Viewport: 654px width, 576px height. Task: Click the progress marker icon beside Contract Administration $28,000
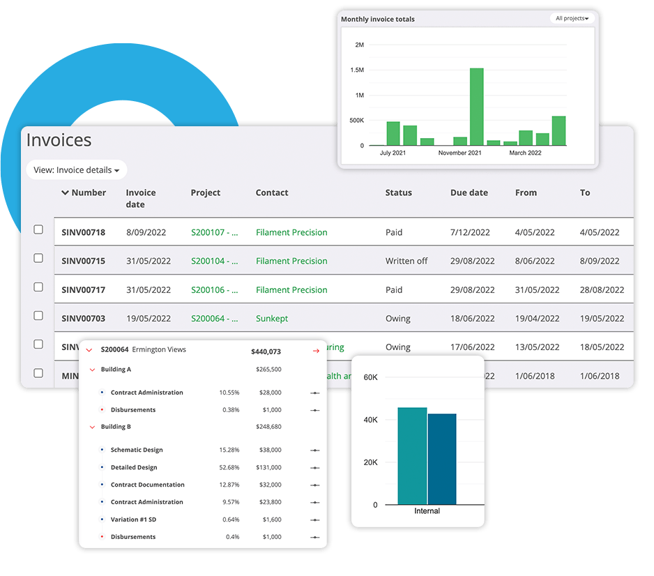pos(315,392)
